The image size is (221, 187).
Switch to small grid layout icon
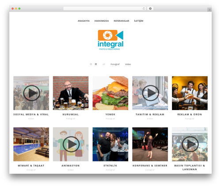(x=91, y=64)
